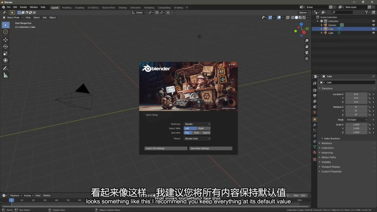
Task: Hide the Cube in the outliner
Action: coord(374,29)
